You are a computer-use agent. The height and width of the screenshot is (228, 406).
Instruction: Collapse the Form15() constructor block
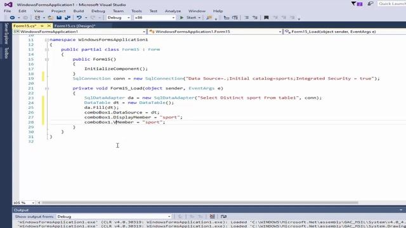point(47,59)
